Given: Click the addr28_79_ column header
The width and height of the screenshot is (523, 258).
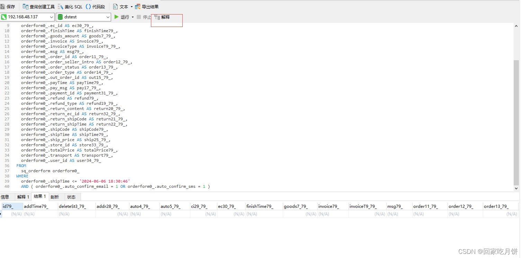Looking at the screenshot, I should pos(112,206).
